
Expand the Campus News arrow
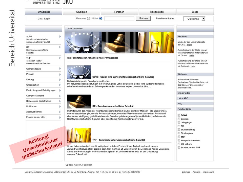60,69
